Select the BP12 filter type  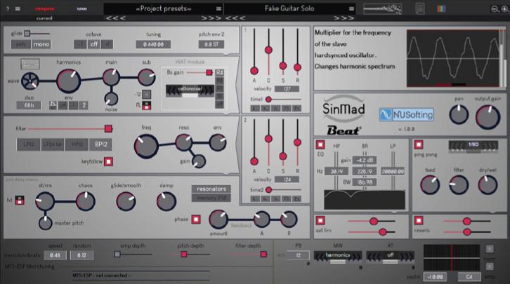pyautogui.click(x=101, y=144)
